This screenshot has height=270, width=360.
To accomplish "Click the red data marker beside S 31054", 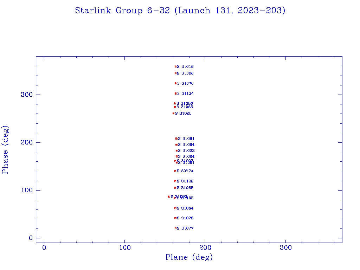I will 175,208.
